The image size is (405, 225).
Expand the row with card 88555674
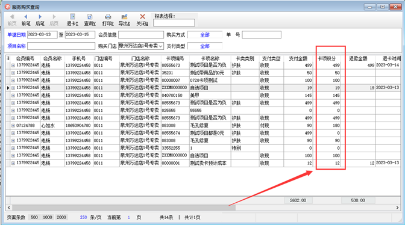pos(13,133)
